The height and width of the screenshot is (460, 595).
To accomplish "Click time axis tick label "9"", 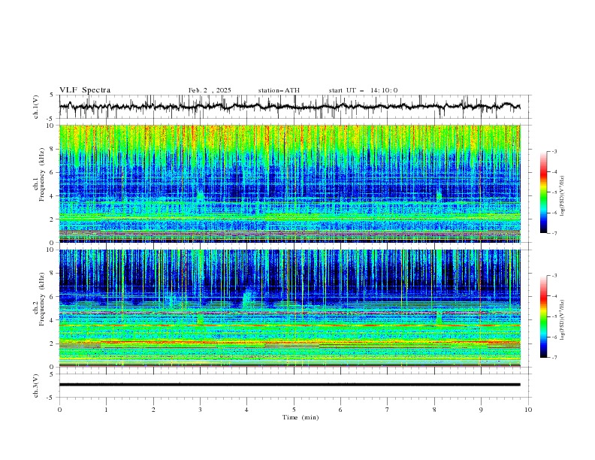I will [x=481, y=410].
